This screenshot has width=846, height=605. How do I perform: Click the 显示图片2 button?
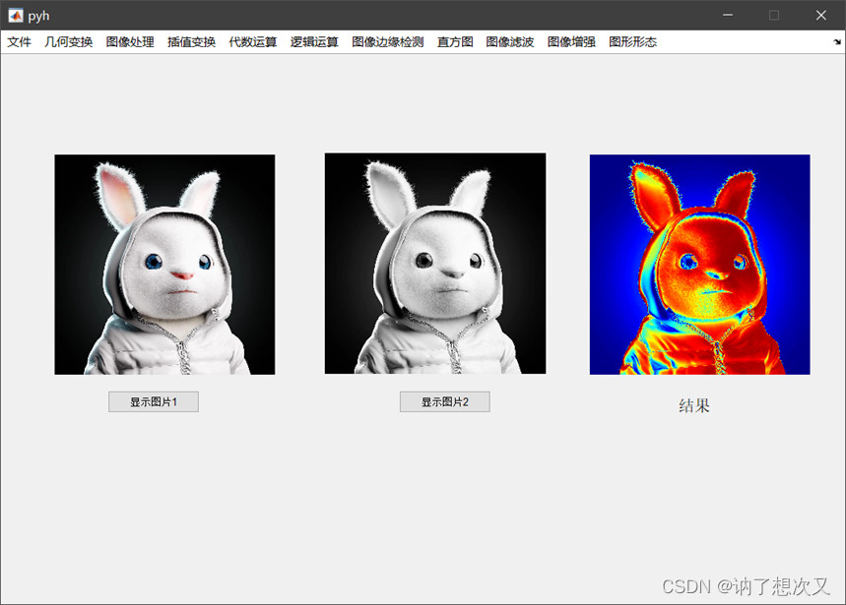[445, 402]
